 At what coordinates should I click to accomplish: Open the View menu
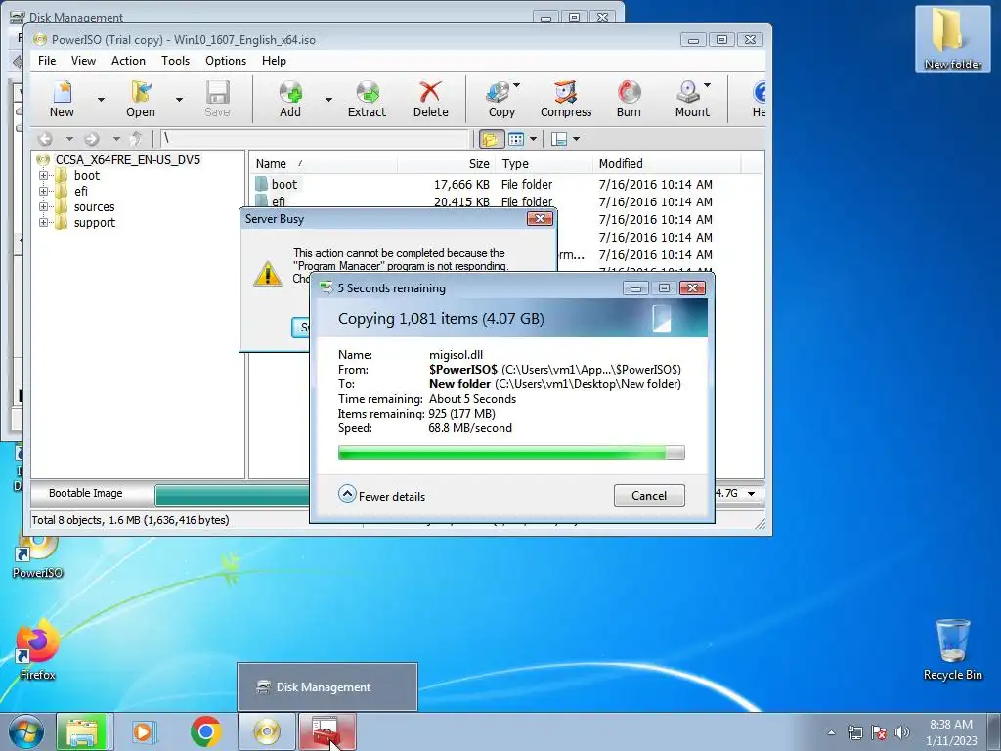pos(83,61)
